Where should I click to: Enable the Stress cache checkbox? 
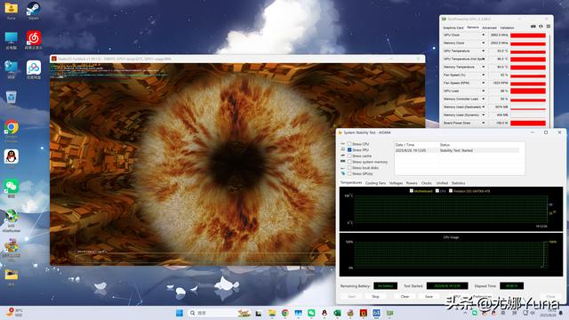pyautogui.click(x=349, y=156)
